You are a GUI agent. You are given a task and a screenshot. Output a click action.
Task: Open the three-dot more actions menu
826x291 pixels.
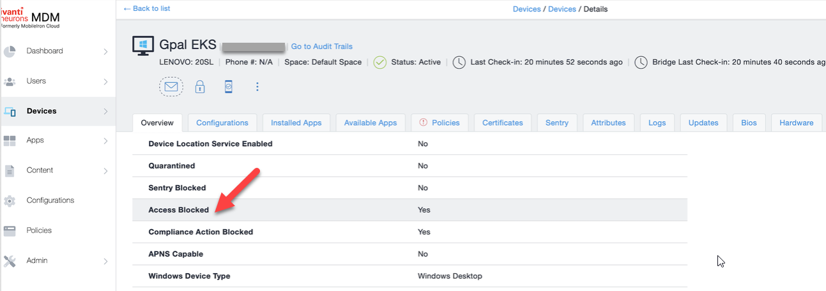pyautogui.click(x=257, y=87)
